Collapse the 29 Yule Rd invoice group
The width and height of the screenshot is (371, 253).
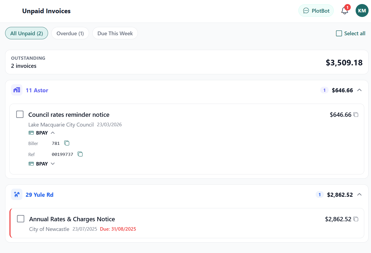(359, 194)
